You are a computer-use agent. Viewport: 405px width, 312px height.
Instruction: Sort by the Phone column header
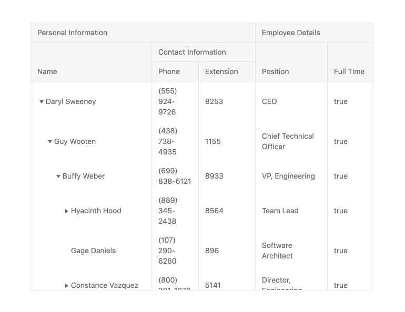(169, 71)
